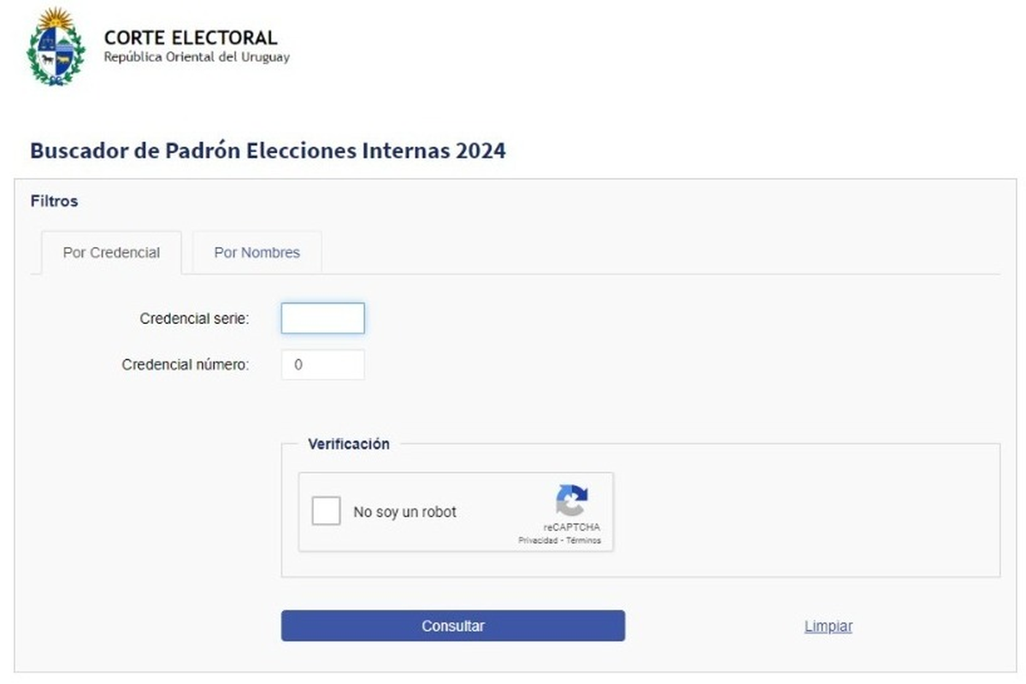
Task: Click the Verificación group legend
Action: point(348,444)
